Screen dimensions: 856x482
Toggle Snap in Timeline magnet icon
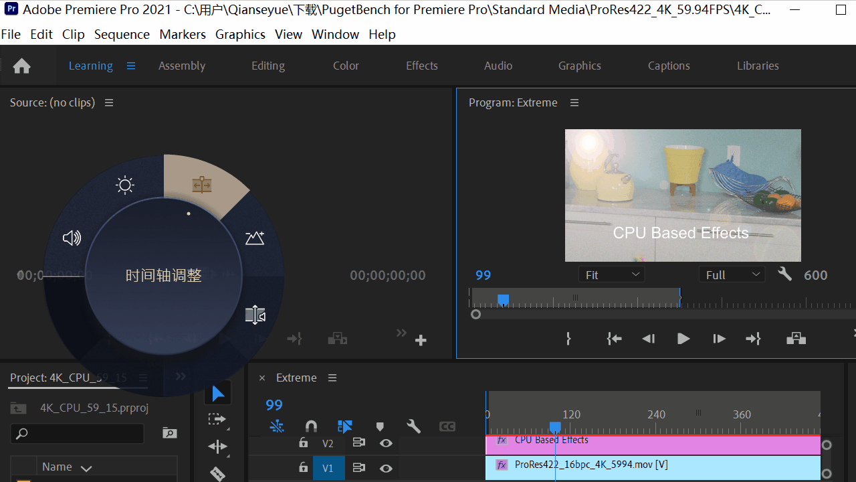click(311, 426)
